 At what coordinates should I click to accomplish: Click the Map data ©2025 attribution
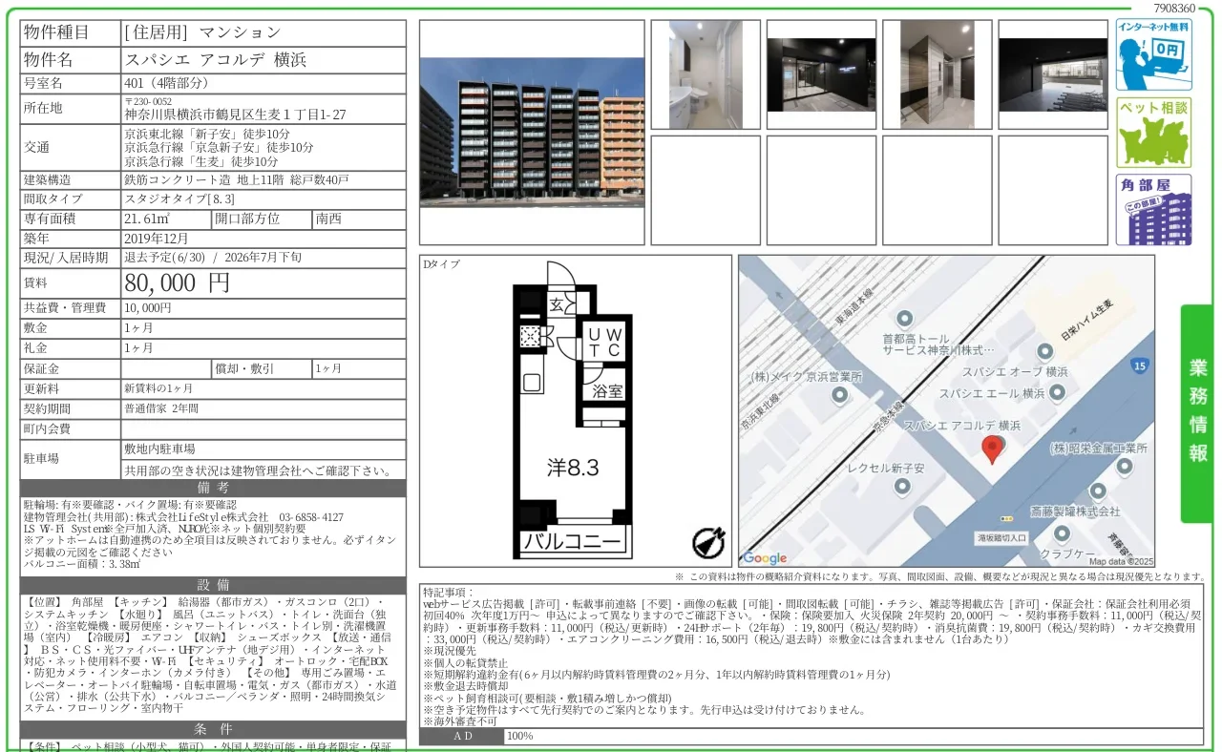click(x=1122, y=561)
